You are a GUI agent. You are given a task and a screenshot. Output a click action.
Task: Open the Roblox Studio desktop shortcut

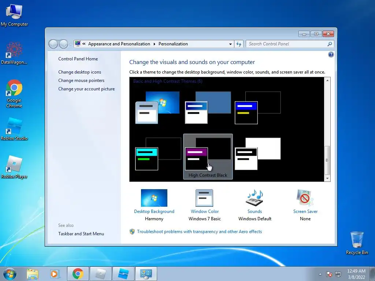point(14,129)
